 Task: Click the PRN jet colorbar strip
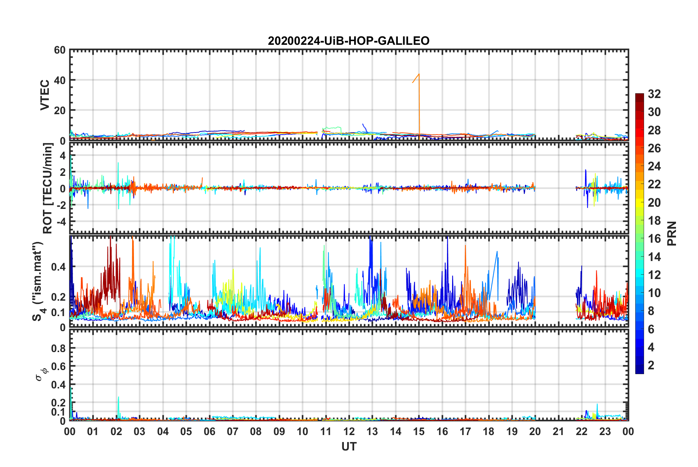(x=640, y=233)
